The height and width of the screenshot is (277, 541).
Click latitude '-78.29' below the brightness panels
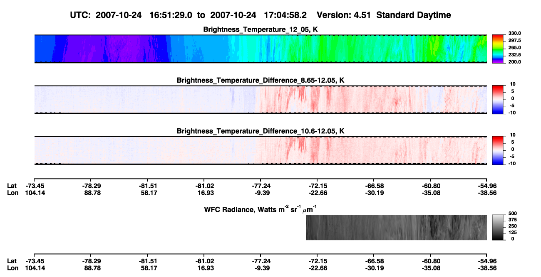pos(91,186)
